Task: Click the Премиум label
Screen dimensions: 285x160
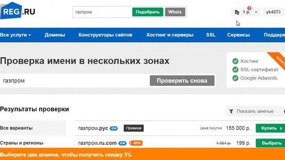Action: point(134,128)
